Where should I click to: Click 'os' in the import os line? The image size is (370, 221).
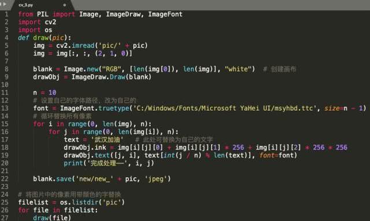pos(49,30)
